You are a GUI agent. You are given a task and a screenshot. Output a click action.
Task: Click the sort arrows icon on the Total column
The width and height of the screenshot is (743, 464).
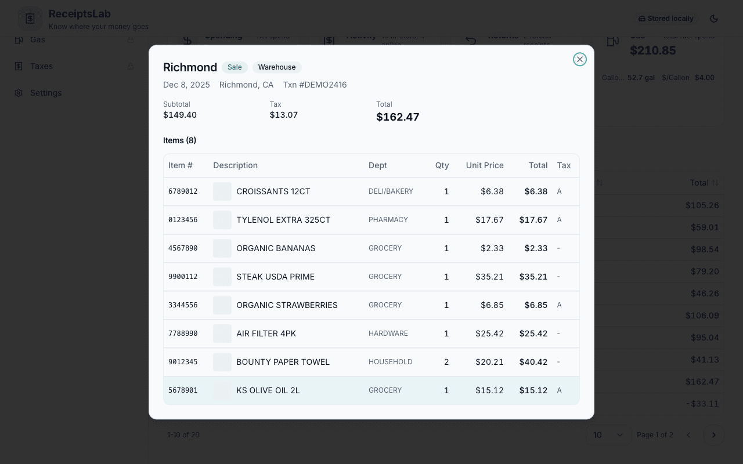pyautogui.click(x=716, y=183)
